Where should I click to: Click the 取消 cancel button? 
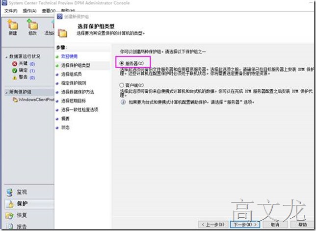[x=275, y=224]
